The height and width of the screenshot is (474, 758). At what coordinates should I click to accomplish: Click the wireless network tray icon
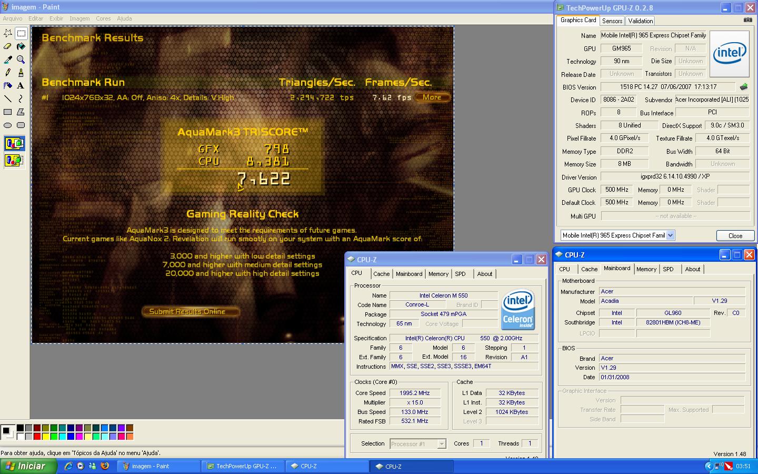point(719,466)
